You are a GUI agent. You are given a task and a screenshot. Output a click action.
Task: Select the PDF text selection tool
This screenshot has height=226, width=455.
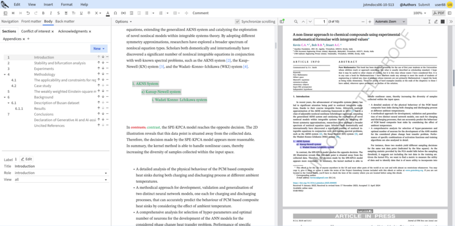429,22
